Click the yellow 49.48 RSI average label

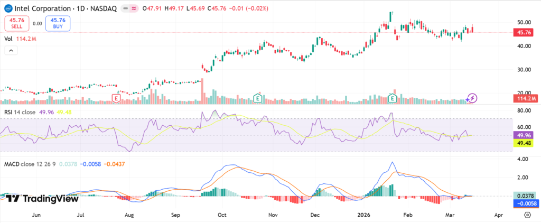tap(524, 143)
